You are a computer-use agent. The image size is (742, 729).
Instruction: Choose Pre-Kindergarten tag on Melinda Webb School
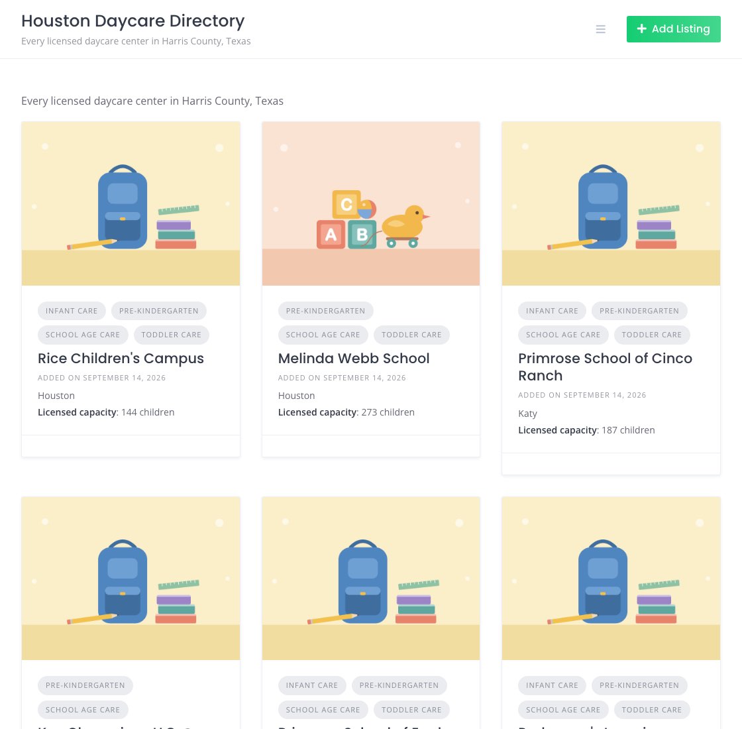325,311
